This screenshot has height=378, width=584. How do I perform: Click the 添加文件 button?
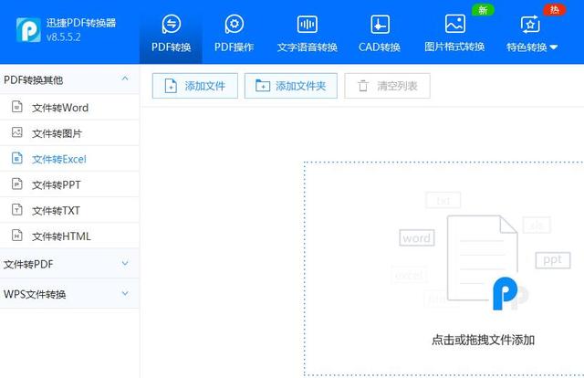194,86
